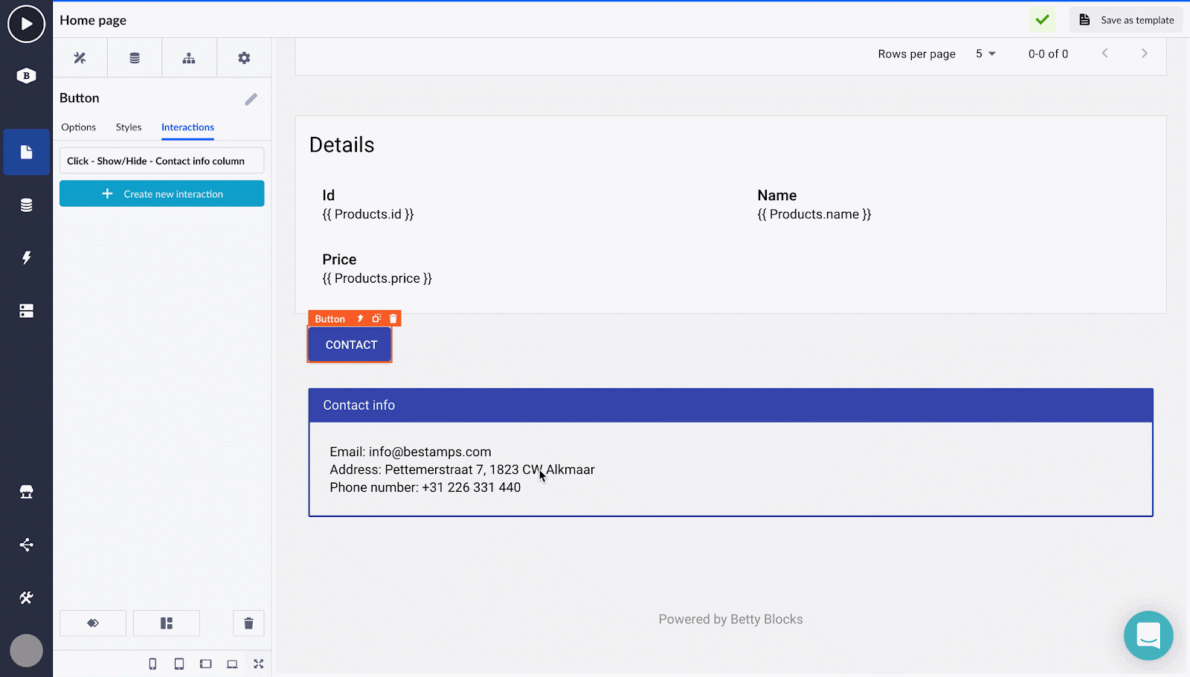Switch to mobile phone viewport
This screenshot has height=677, width=1190.
pyautogui.click(x=152, y=664)
